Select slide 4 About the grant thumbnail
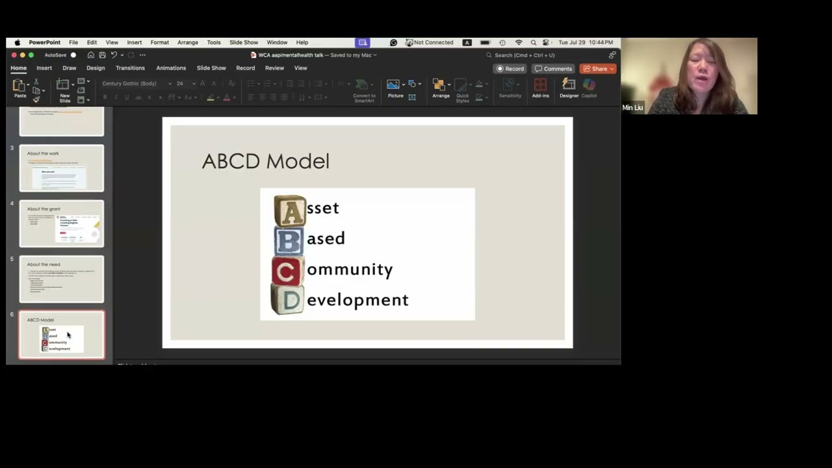Viewport: 832px width, 468px height. [x=61, y=224]
